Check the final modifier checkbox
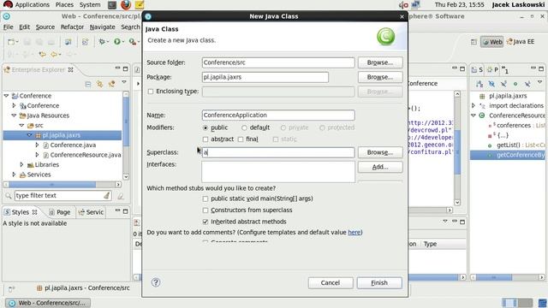Image resolution: width=548 pixels, height=308 pixels. point(241,139)
